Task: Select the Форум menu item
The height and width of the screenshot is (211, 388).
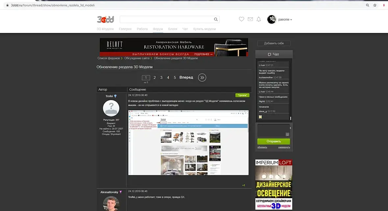Action: click(x=158, y=29)
